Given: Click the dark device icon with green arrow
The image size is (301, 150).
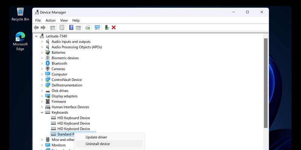Looking at the screenshot, I should tap(107, 27).
